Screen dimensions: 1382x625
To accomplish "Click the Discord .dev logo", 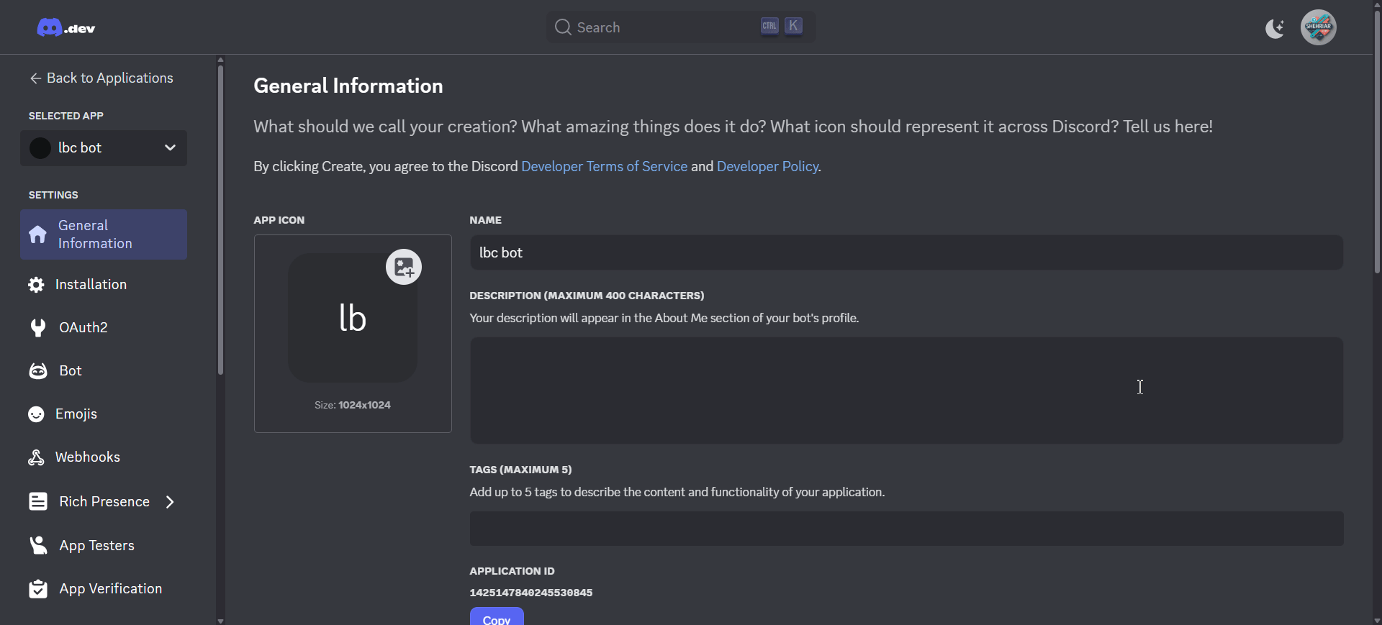I will pyautogui.click(x=66, y=28).
